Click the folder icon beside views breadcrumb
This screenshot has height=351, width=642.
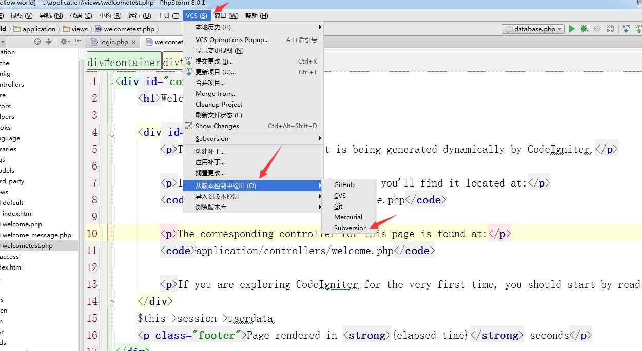[66, 29]
